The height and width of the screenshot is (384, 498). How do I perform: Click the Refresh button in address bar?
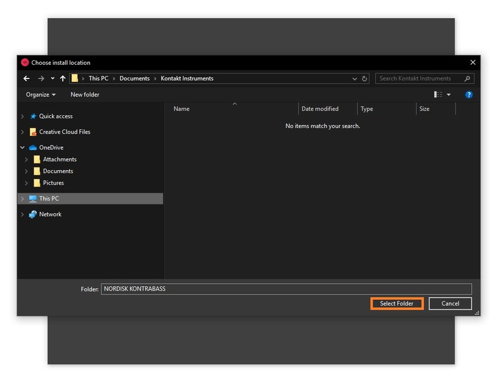click(x=365, y=79)
